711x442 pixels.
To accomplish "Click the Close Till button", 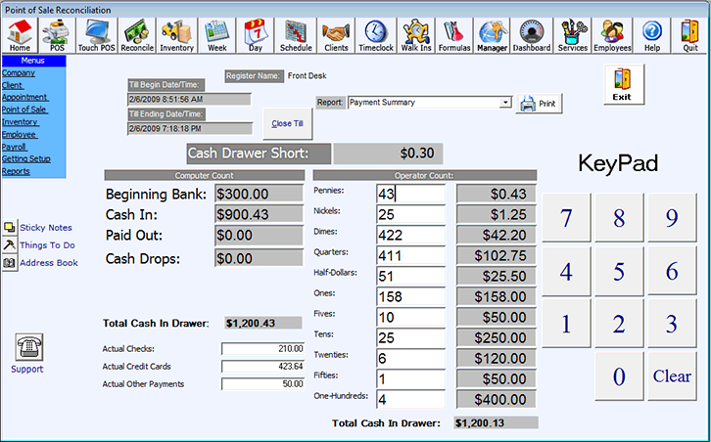I will pyautogui.click(x=288, y=123).
